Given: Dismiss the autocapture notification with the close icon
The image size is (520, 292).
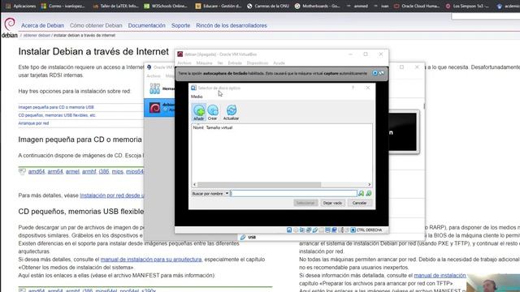Looking at the screenshot, I should pos(375,73).
